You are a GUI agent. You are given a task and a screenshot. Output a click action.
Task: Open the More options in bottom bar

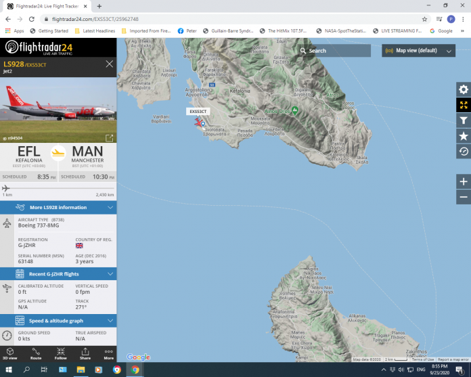[x=109, y=353]
